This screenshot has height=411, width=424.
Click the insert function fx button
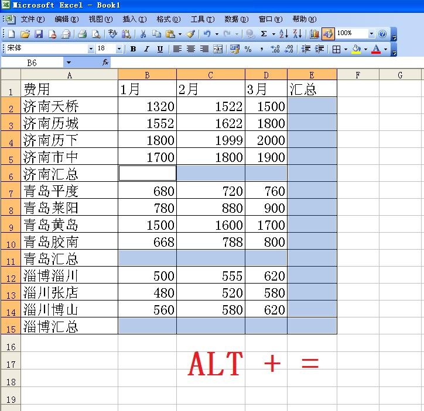pyautogui.click(x=105, y=63)
